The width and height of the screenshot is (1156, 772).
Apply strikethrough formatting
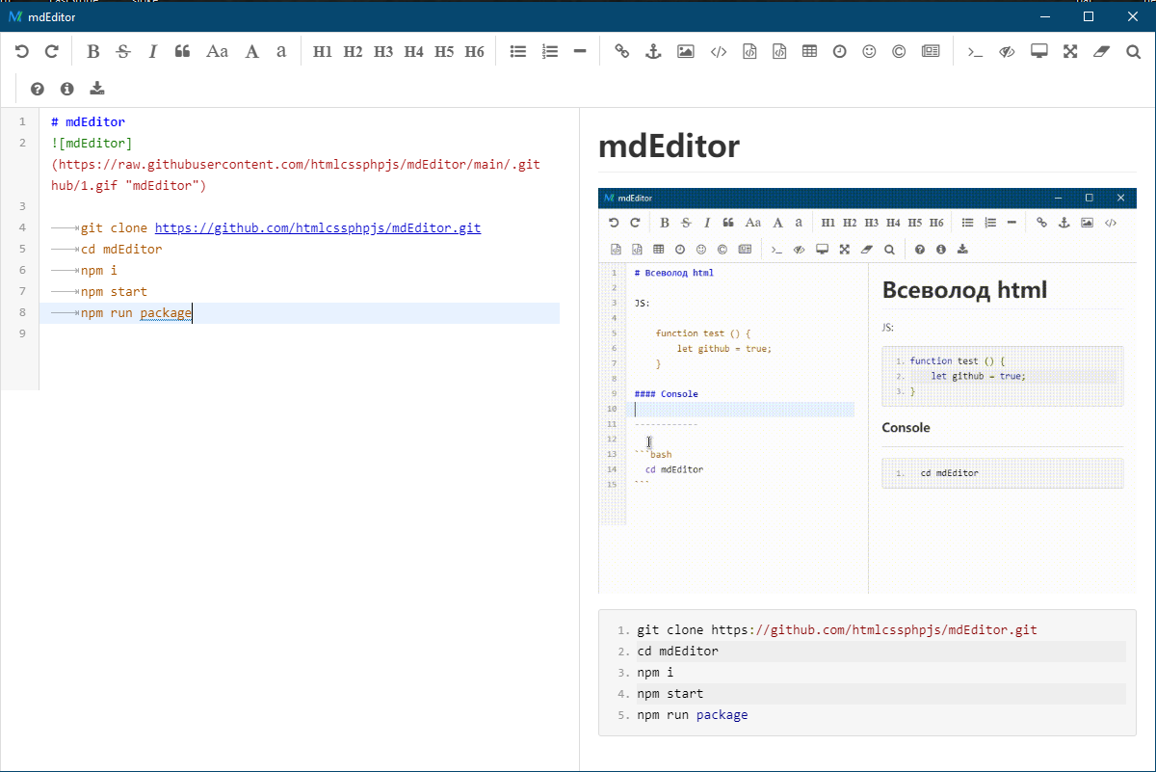pos(123,52)
